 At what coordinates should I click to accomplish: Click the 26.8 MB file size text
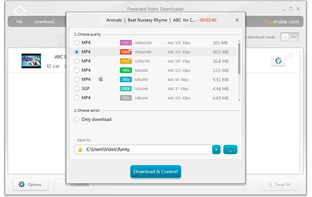(221, 61)
